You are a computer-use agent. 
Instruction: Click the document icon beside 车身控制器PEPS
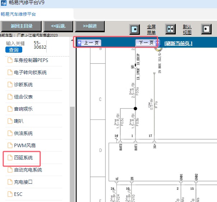[10, 60]
